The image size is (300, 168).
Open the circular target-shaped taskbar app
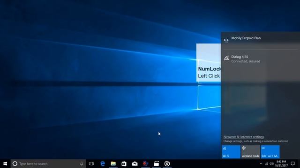coord(167,164)
